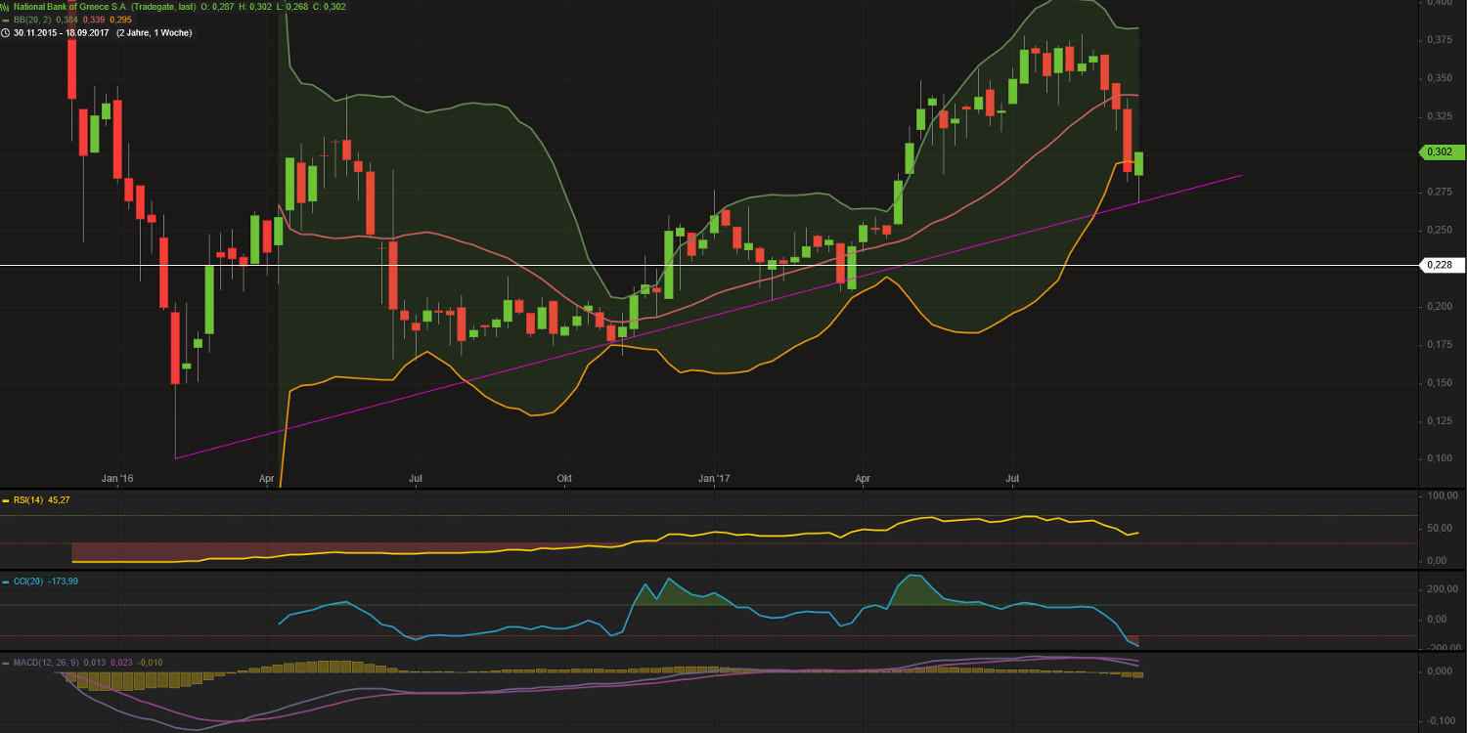Viewport: 1467px width, 733px height.
Task: Click the open price O: 0,287 readout
Action: [x=216, y=6]
